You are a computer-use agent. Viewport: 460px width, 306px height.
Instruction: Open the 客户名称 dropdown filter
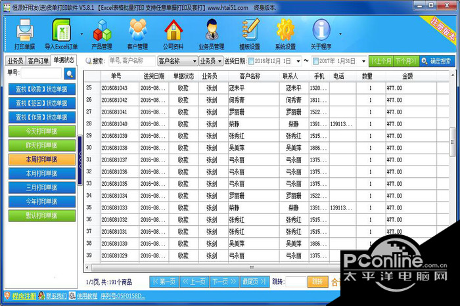[x=177, y=61]
